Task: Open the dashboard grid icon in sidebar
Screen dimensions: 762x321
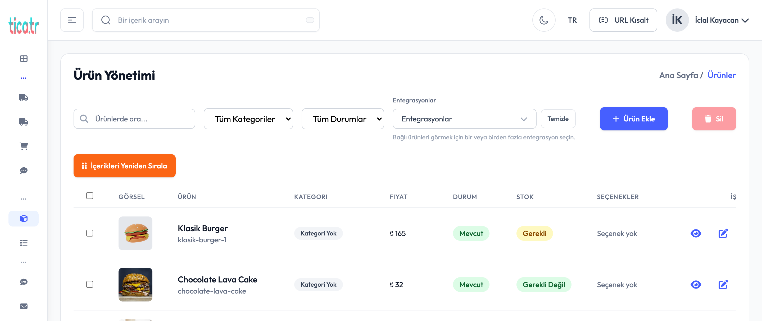Action: coord(24,58)
